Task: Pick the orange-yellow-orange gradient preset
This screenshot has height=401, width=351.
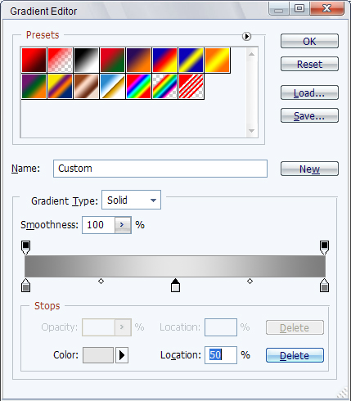Action: [x=218, y=61]
